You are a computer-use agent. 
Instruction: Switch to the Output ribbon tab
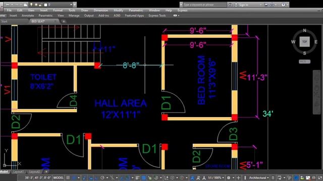coord(89,16)
